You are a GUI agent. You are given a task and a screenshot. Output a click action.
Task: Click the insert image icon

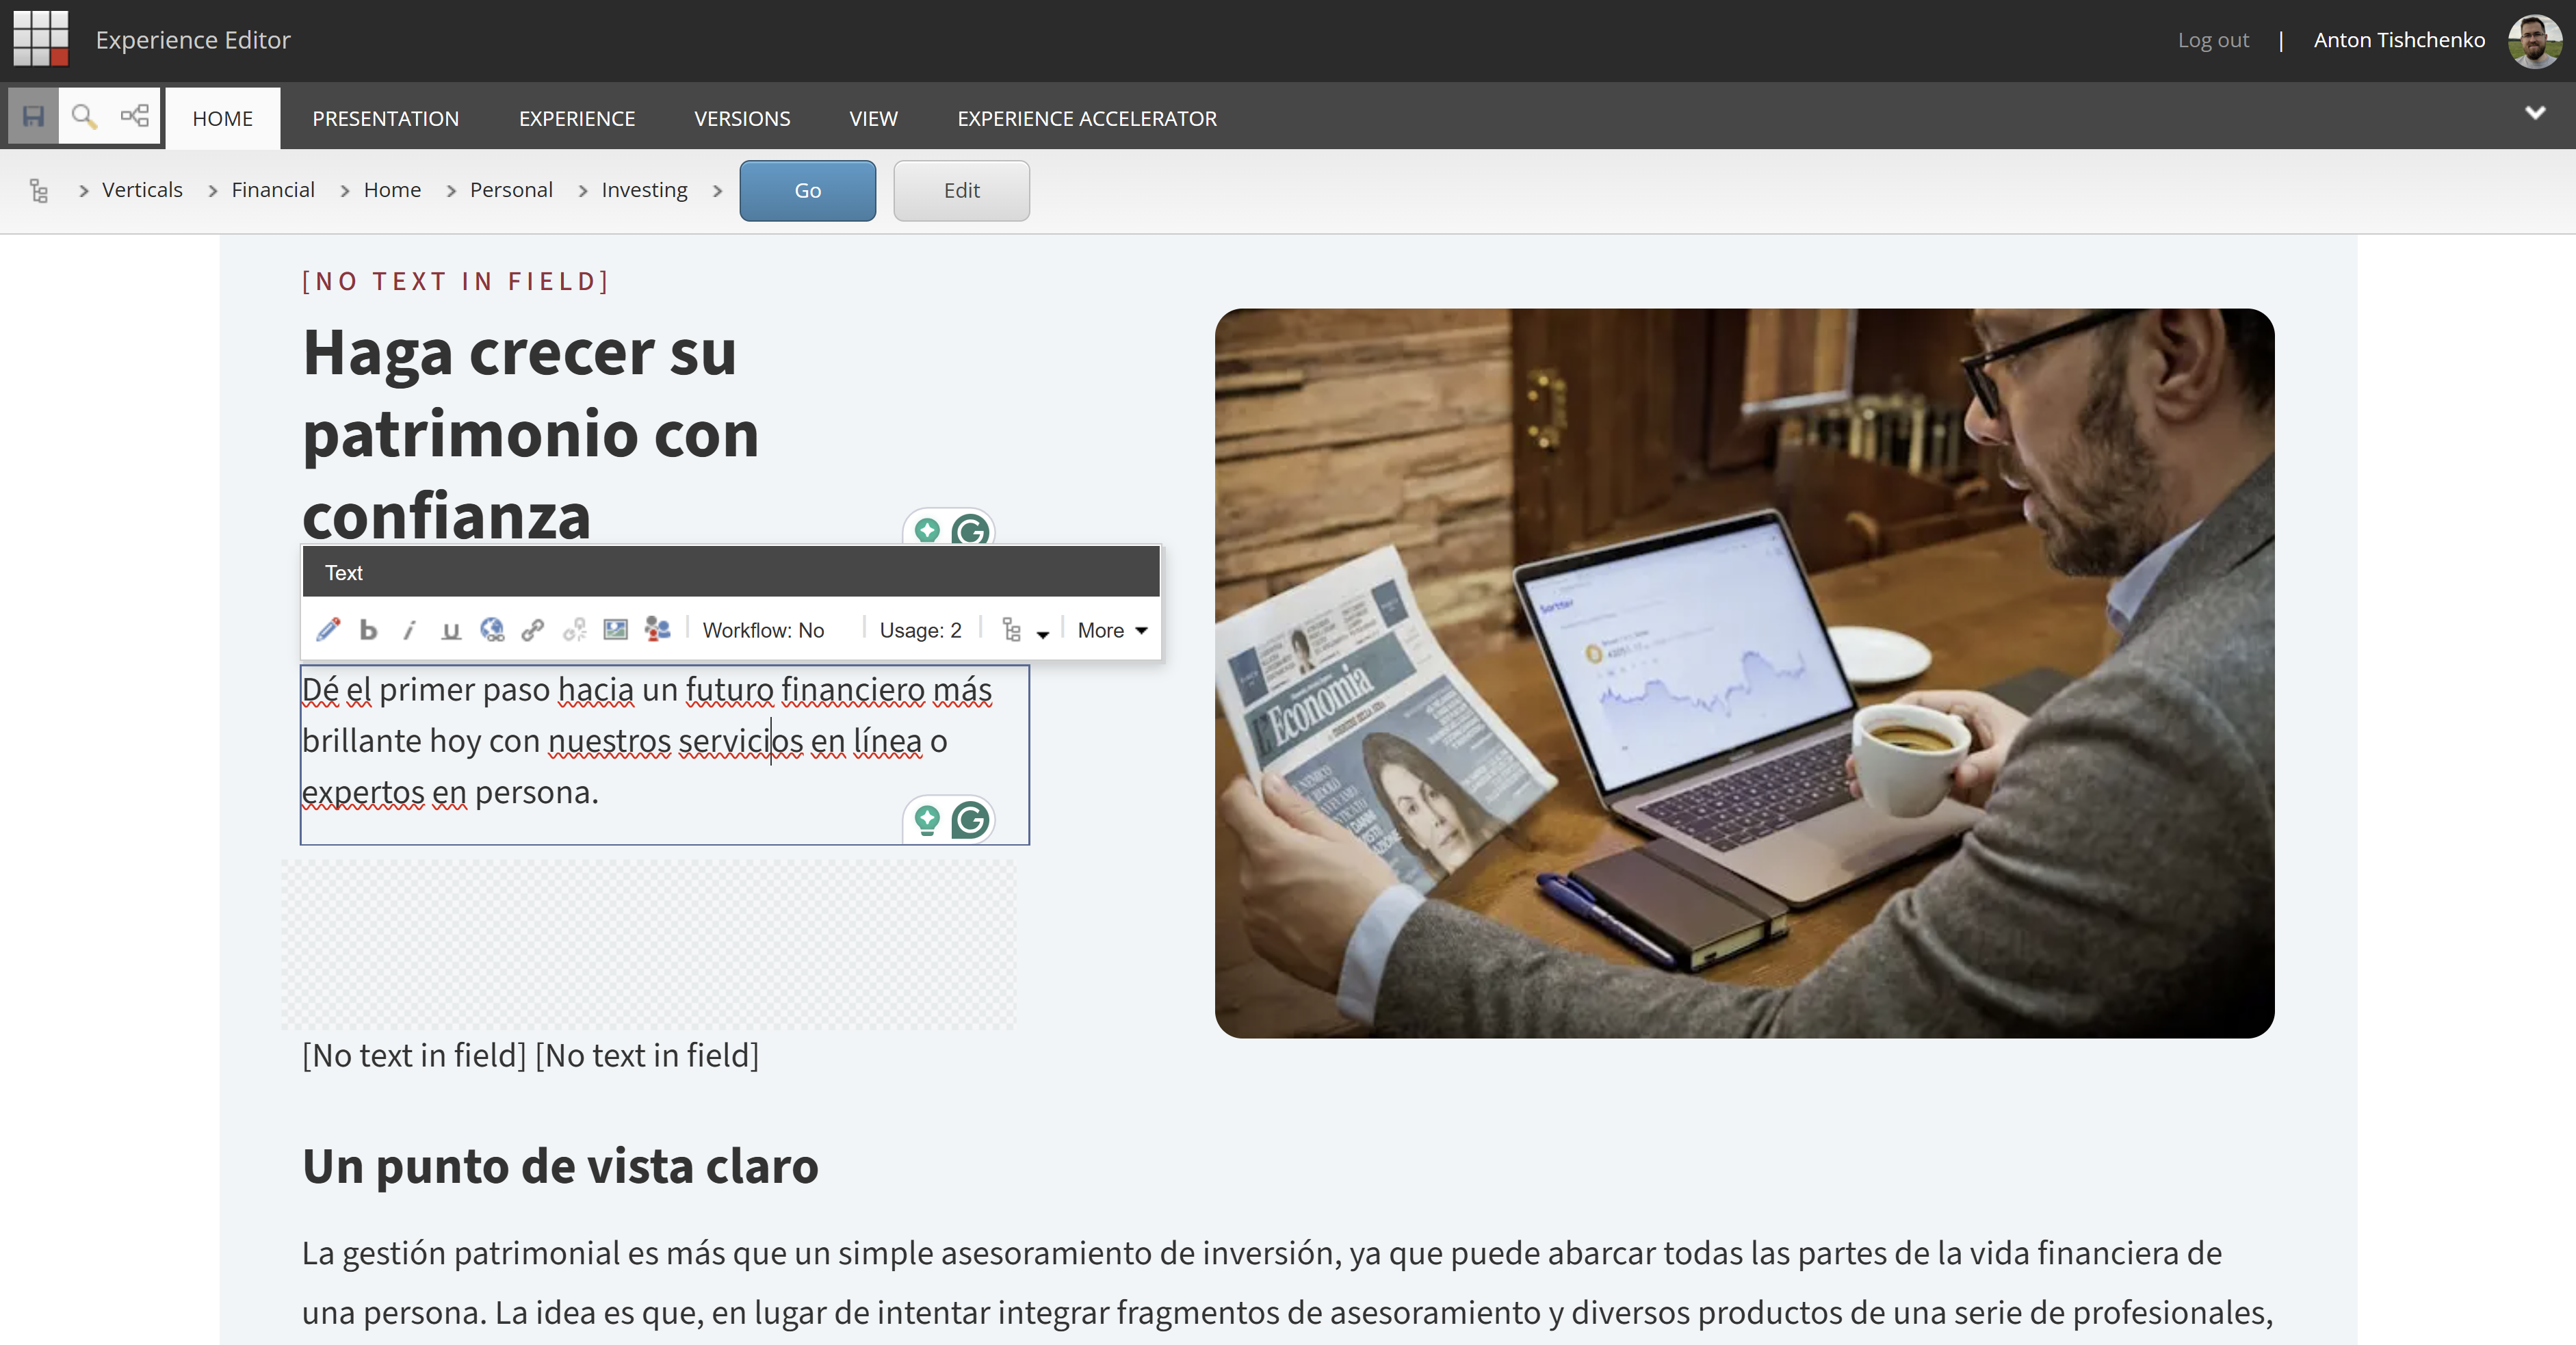tap(615, 630)
